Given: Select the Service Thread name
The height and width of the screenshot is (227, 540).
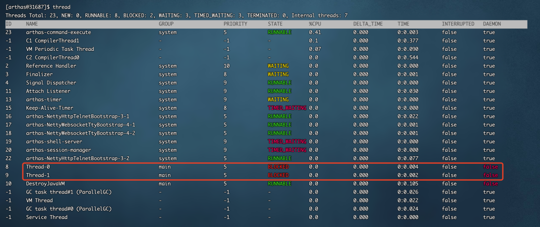Looking at the screenshot, I should [x=47, y=217].
